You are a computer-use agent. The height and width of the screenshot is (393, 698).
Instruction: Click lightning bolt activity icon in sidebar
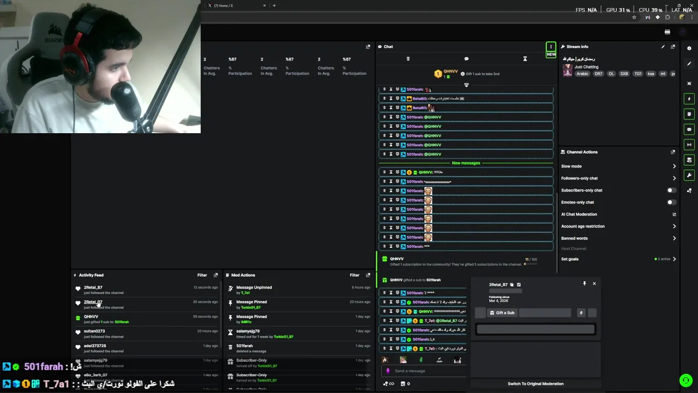(689, 99)
